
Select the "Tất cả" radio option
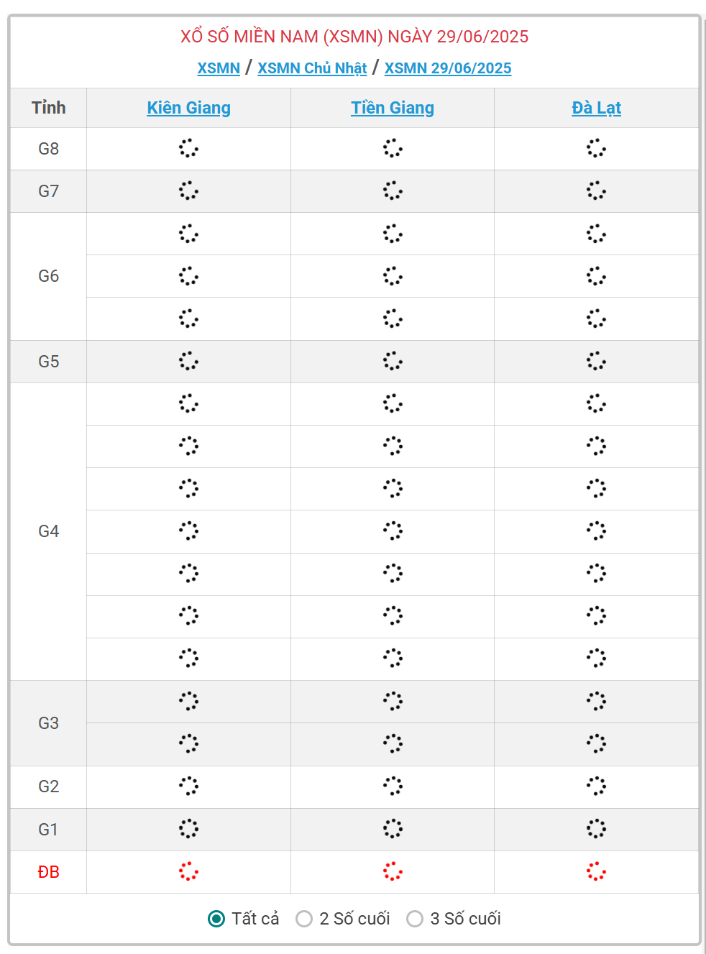[216, 919]
